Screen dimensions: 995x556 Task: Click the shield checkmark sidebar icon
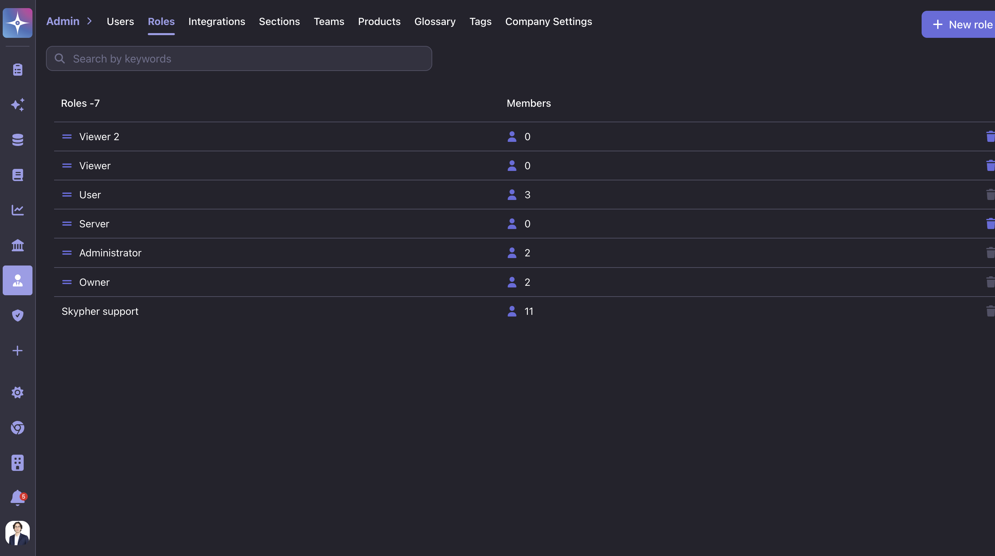point(17,315)
